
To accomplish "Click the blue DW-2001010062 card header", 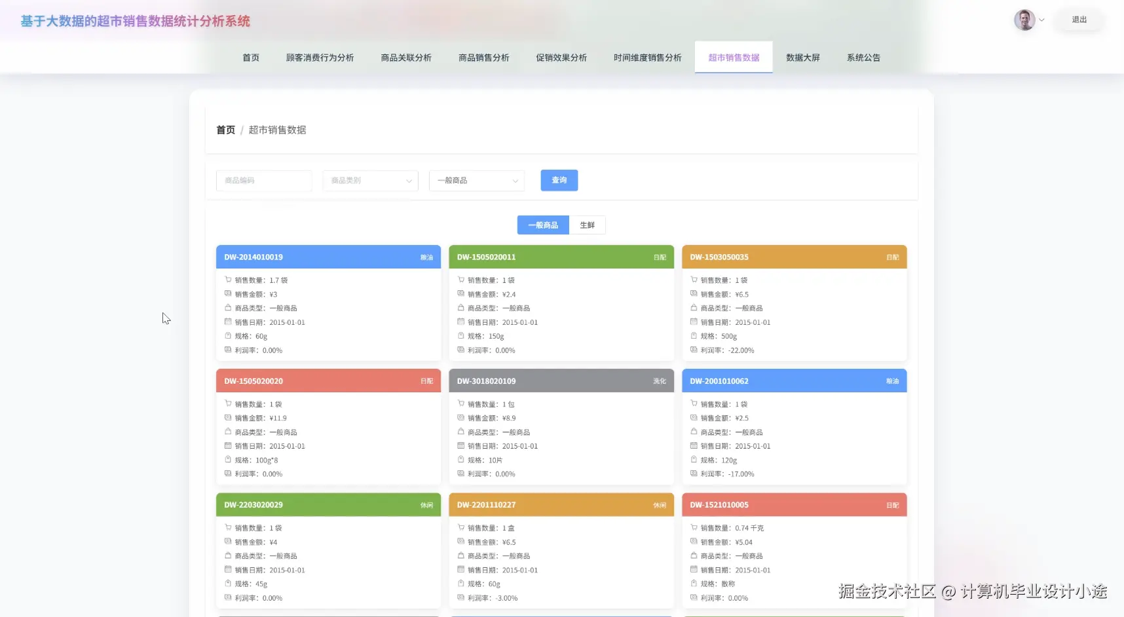I will pos(795,381).
